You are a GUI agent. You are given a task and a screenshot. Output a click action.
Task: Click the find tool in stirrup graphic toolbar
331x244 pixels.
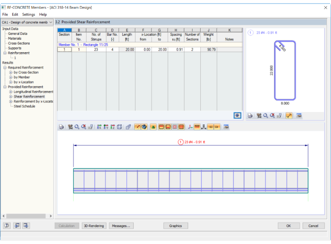pyautogui.click(x=259, y=116)
